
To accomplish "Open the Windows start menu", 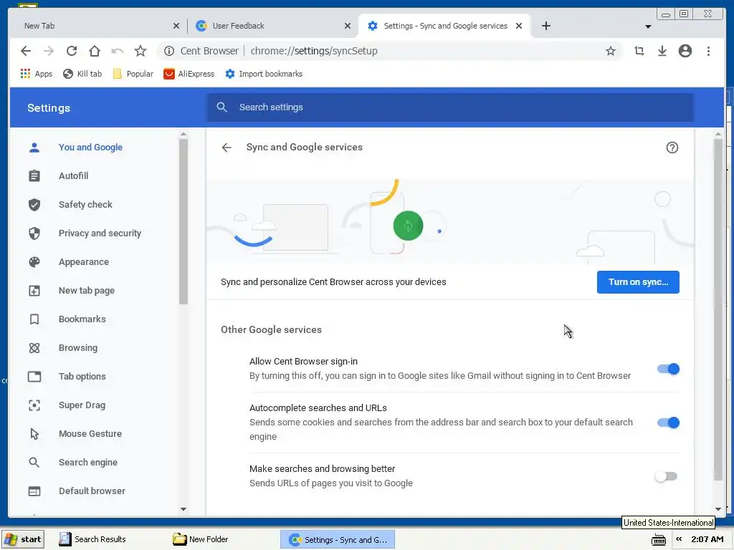I will pos(24,539).
